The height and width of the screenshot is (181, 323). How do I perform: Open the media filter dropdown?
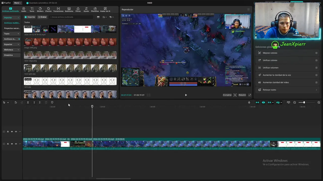pos(112,17)
